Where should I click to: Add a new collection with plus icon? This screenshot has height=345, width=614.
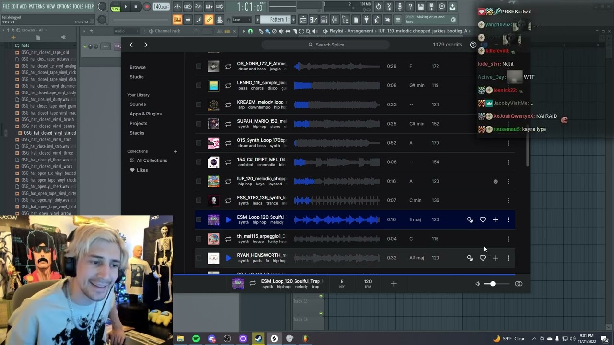[x=175, y=151]
